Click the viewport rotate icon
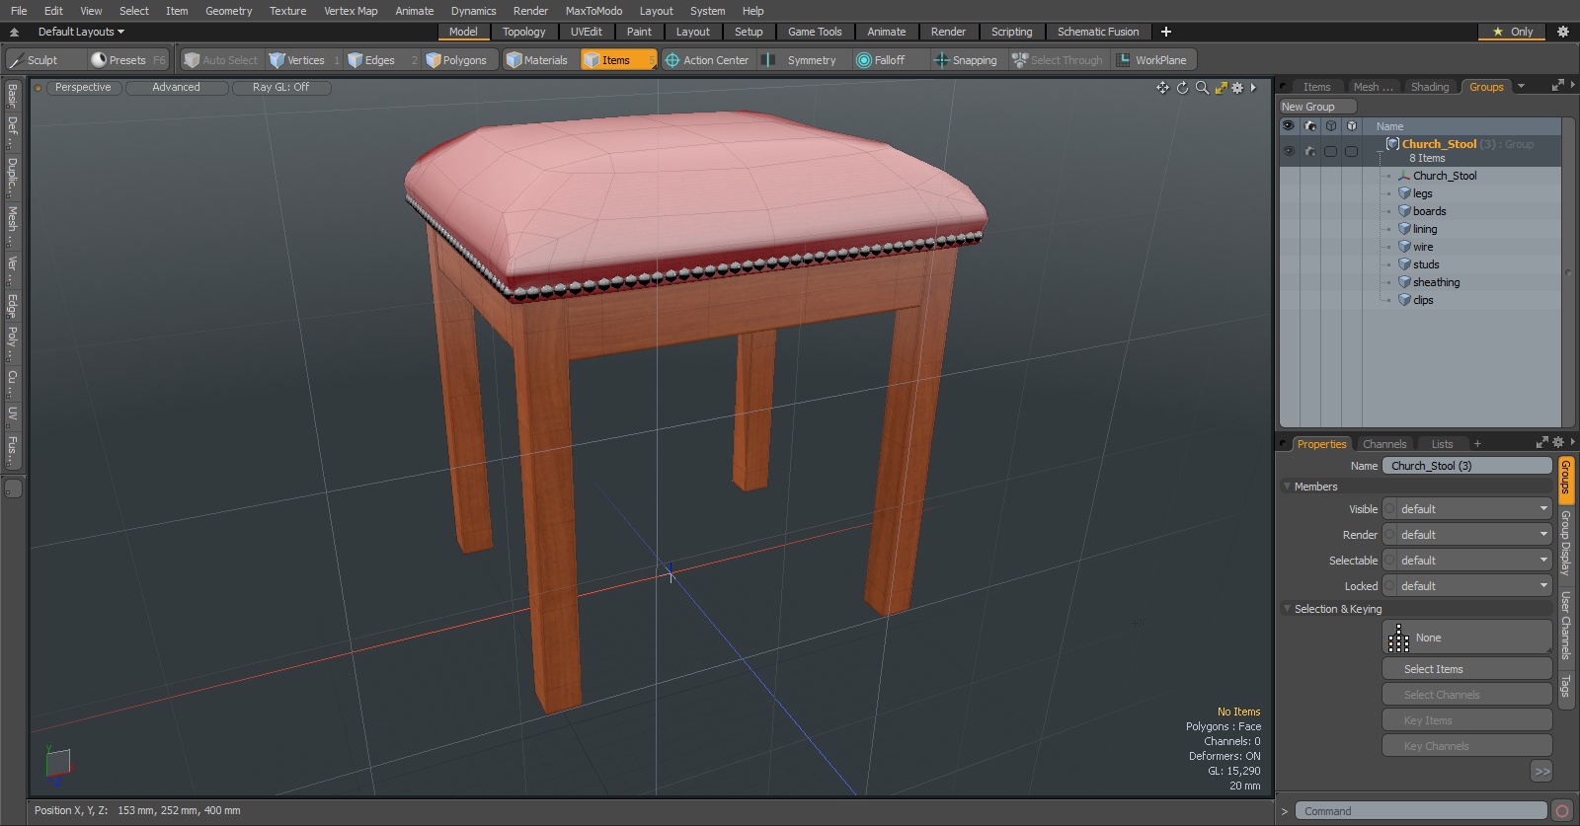Viewport: 1580px width, 826px height. click(1182, 88)
